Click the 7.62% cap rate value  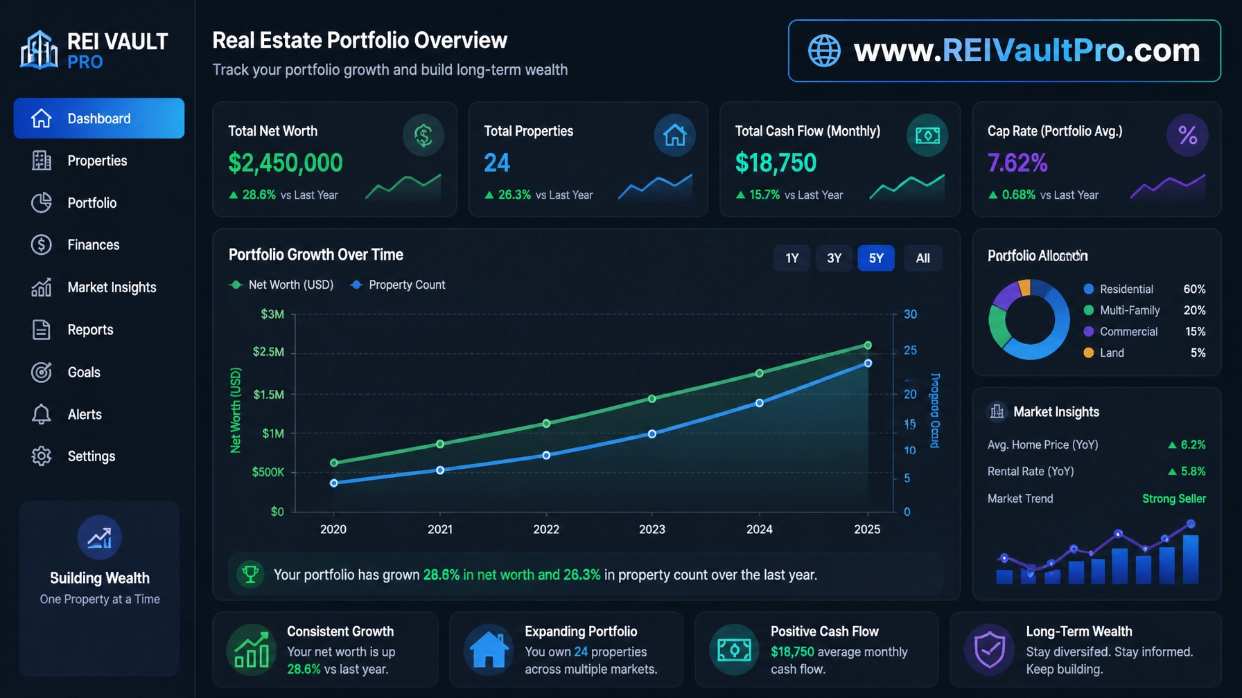point(1017,163)
